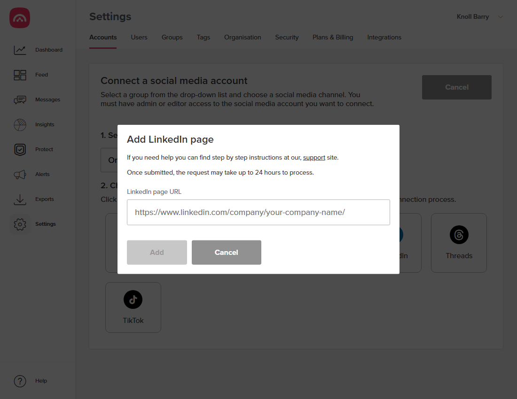Click the Cancel button beside Connect a social media account
Viewport: 517px width, 399px height.
coord(457,87)
